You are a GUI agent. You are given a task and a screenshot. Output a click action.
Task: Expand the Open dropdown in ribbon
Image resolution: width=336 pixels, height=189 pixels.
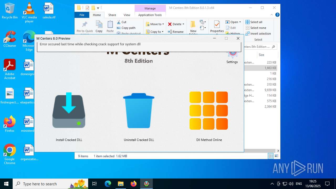(240, 22)
